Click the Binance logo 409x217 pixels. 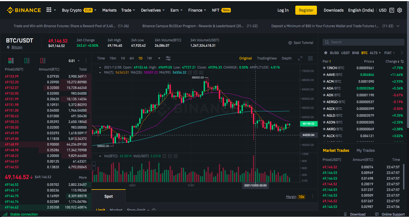point(24,10)
